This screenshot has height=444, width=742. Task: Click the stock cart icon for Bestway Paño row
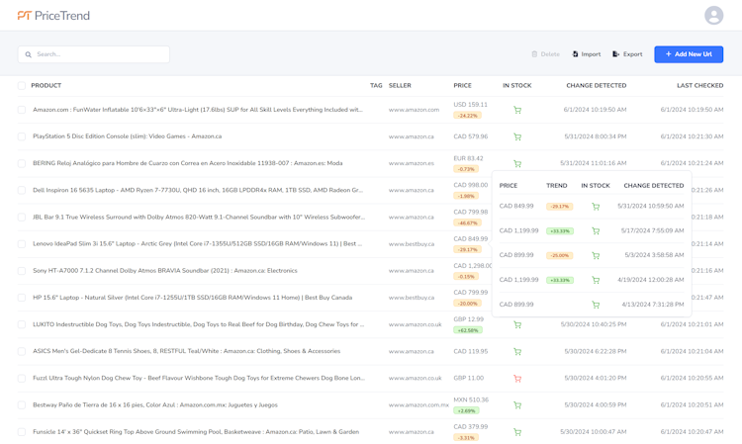pos(517,405)
